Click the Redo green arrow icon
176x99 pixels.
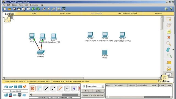coord(38,9)
